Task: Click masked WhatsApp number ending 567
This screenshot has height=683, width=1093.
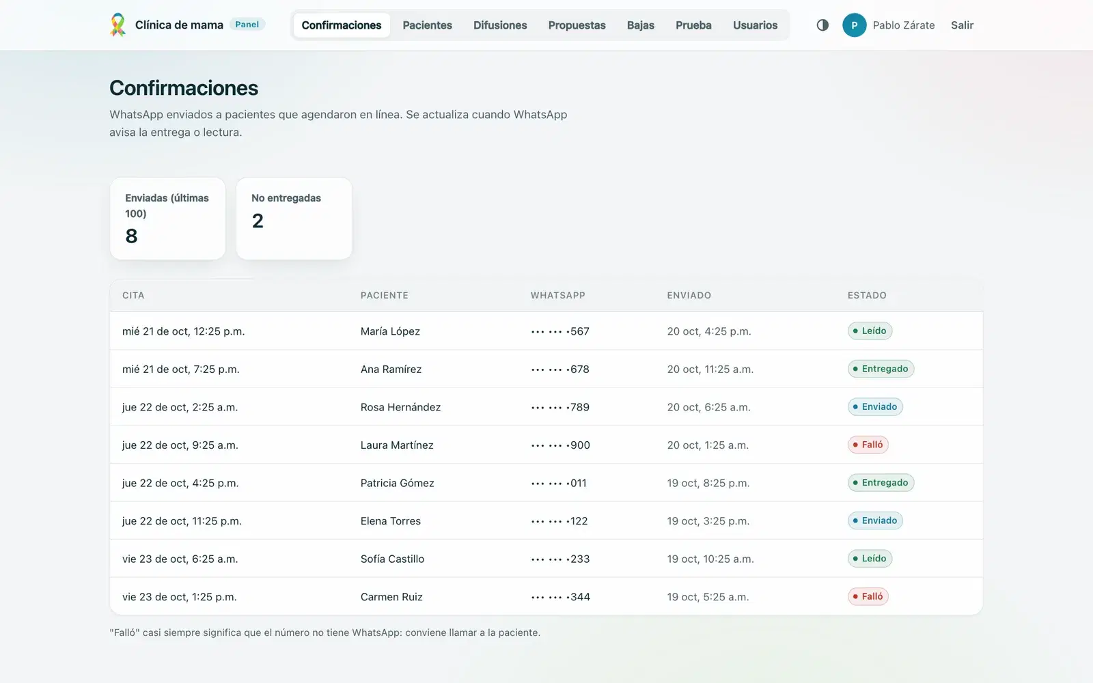Action: point(560,331)
